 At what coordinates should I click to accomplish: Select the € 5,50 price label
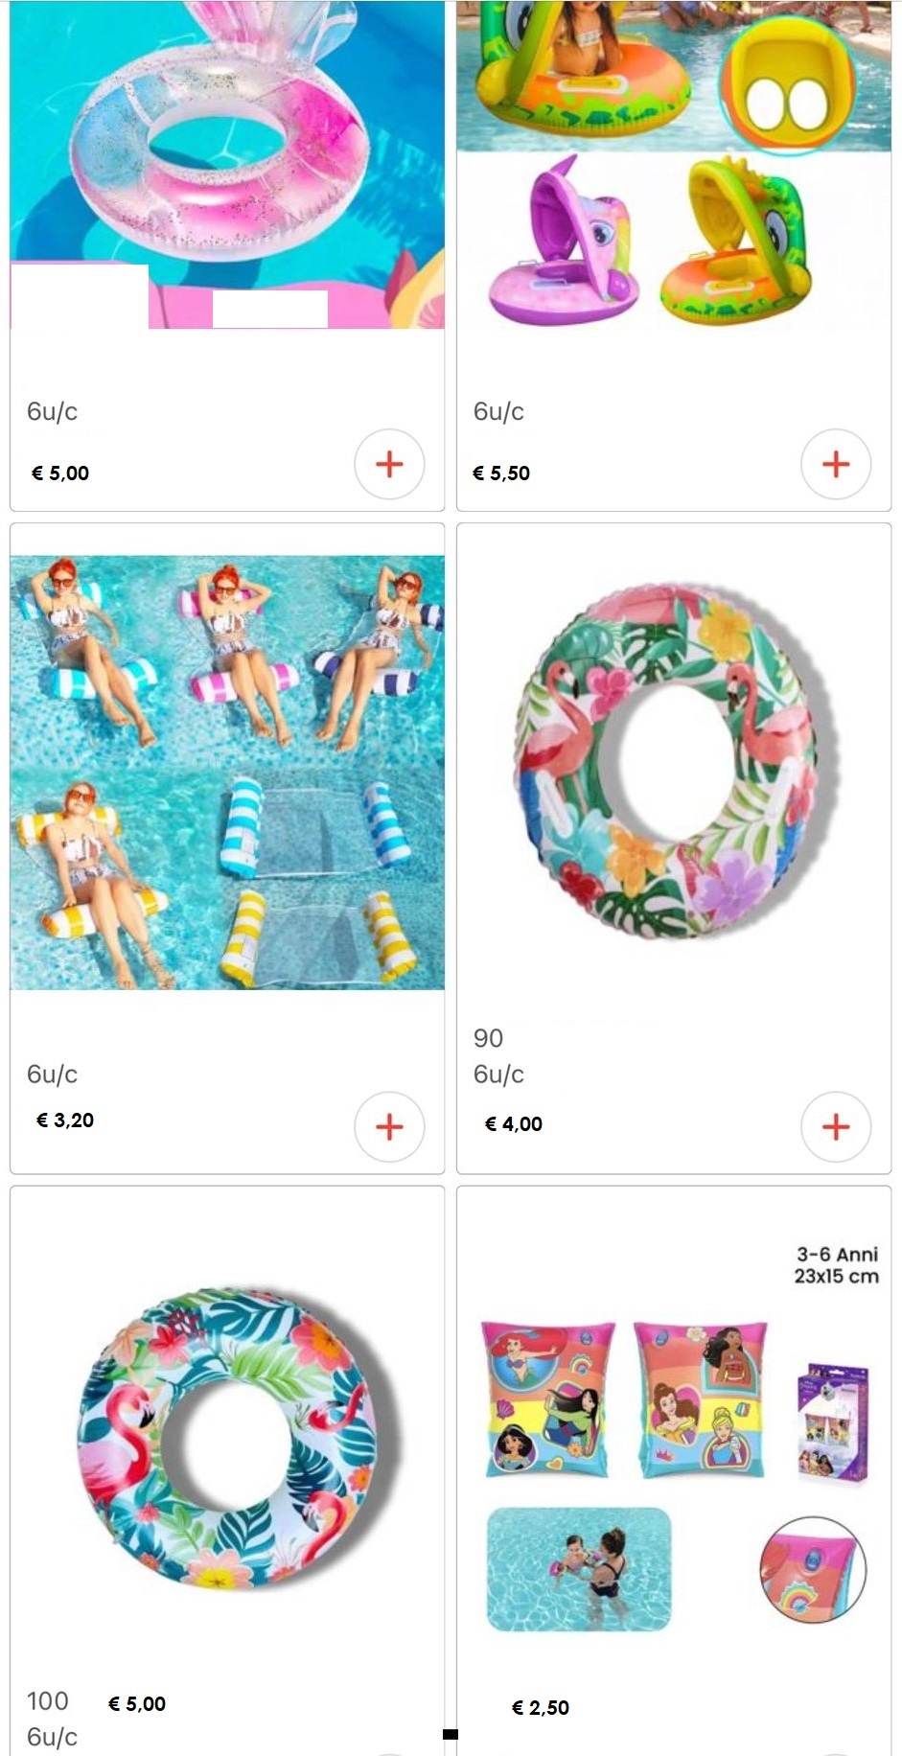[x=501, y=473]
